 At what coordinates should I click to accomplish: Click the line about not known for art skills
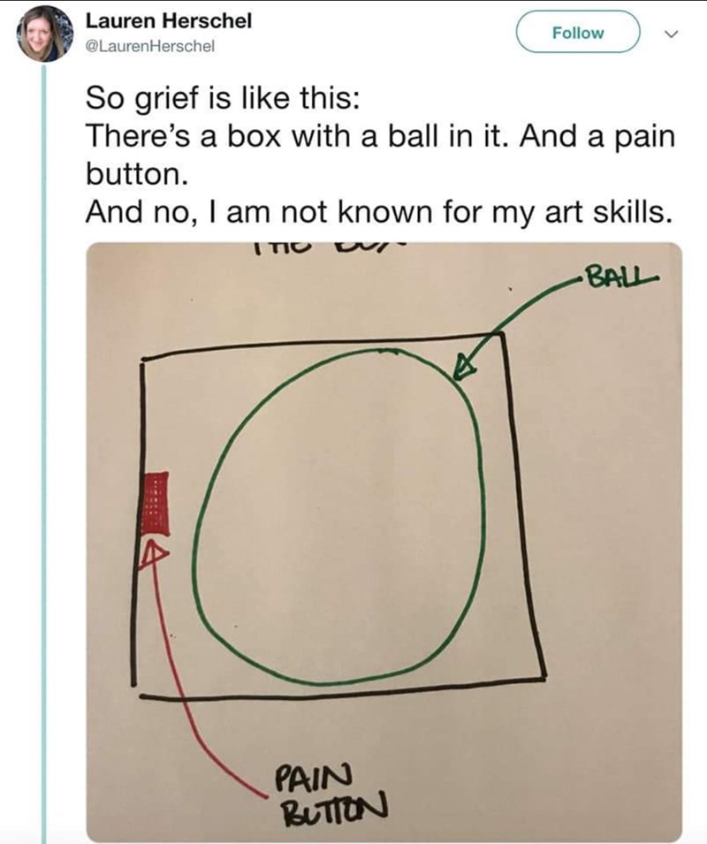click(x=371, y=211)
